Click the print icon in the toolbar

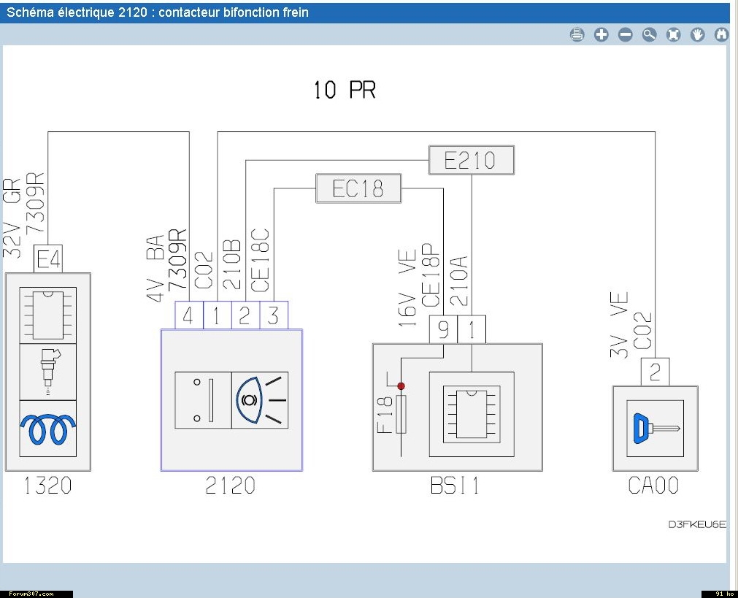click(x=577, y=34)
